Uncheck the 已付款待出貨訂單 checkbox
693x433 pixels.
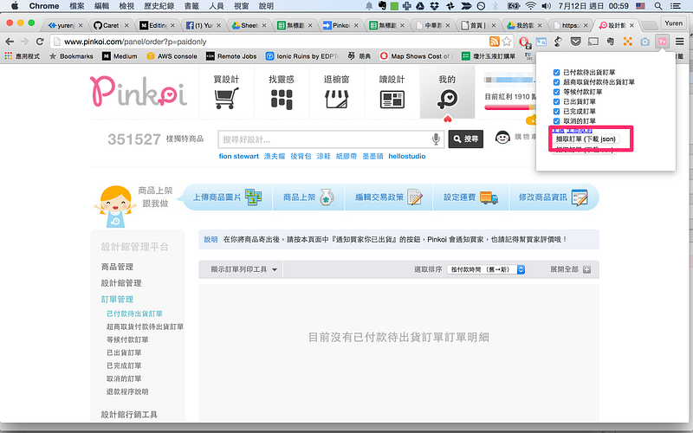pos(557,71)
